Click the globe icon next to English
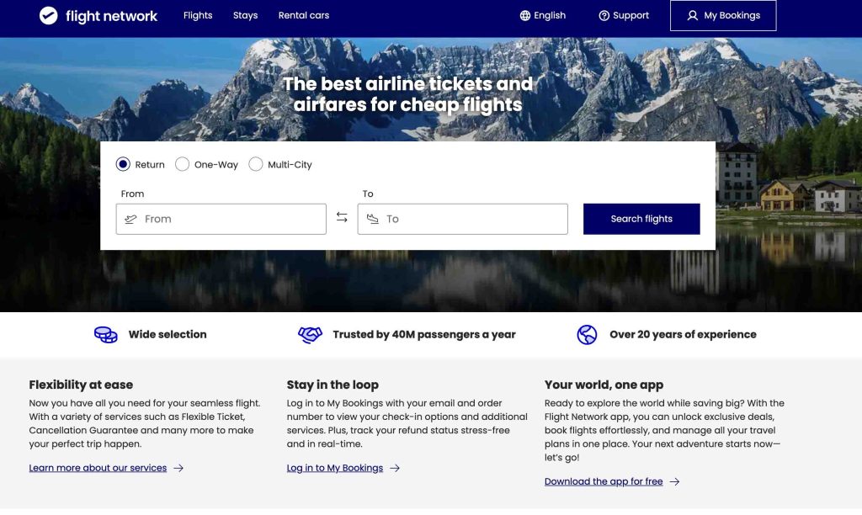This screenshot has width=862, height=515. 525,15
